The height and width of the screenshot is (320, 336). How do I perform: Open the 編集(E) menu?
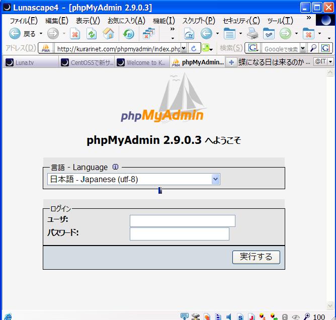pyautogui.click(x=57, y=21)
